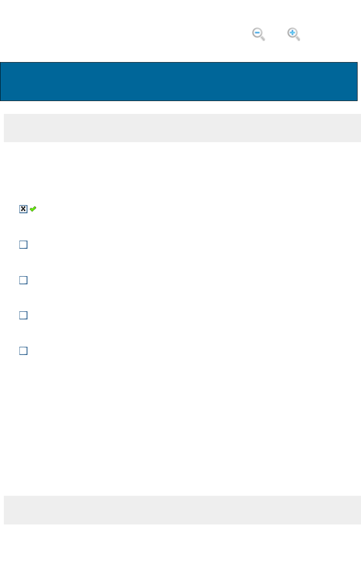Image resolution: width=361 pixels, height=575 pixels.
Task: Tick the bottom-most checkbox
Action: tap(23, 351)
